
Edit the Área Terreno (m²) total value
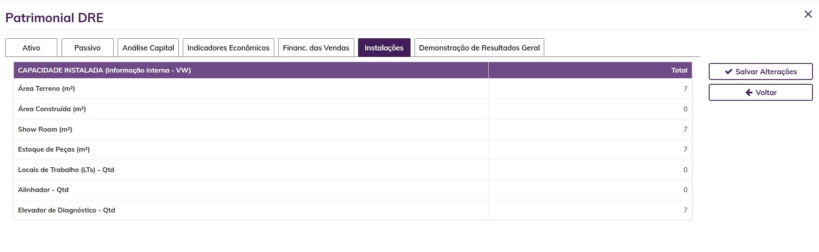(x=589, y=89)
